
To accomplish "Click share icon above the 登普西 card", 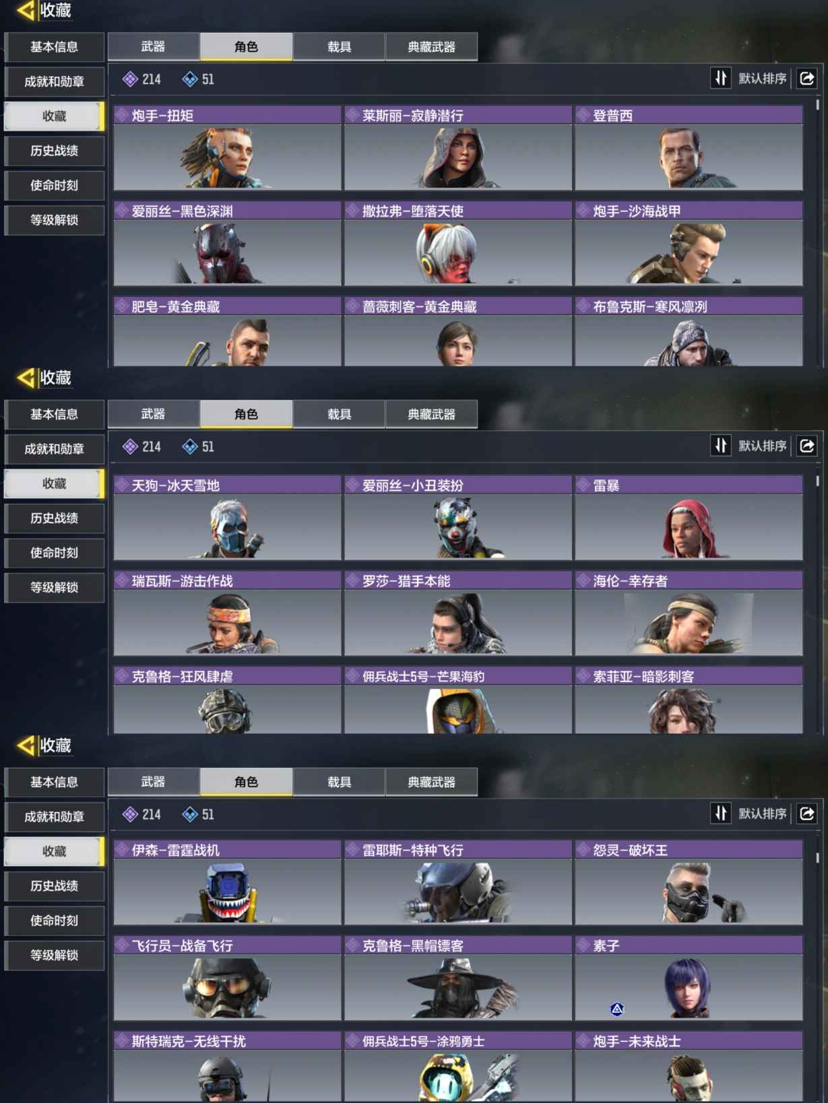I will [x=806, y=79].
